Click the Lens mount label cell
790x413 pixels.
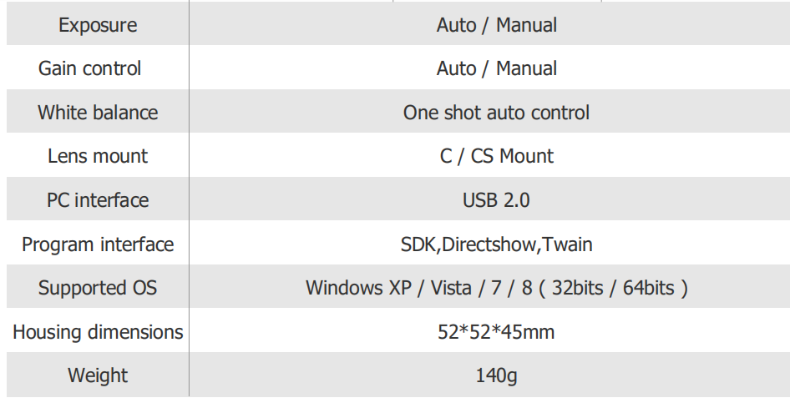(x=97, y=156)
